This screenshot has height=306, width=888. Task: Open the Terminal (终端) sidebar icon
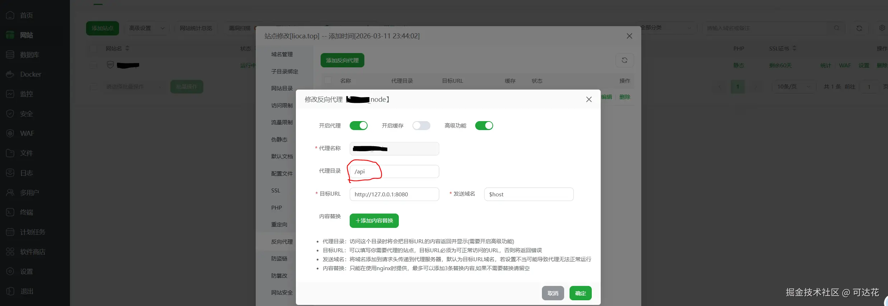tap(10, 212)
